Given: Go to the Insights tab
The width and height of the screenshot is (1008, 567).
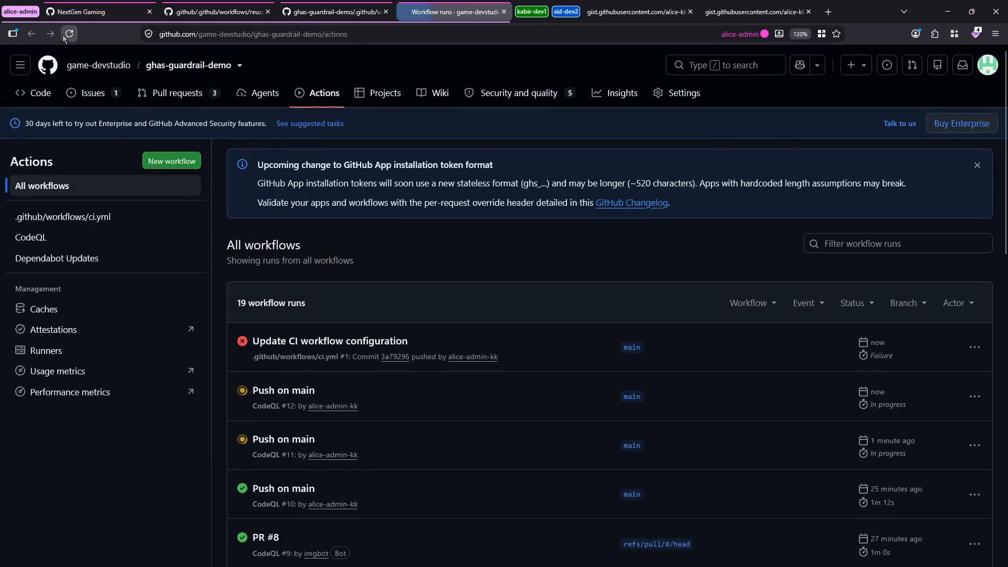Looking at the screenshot, I should 614,93.
